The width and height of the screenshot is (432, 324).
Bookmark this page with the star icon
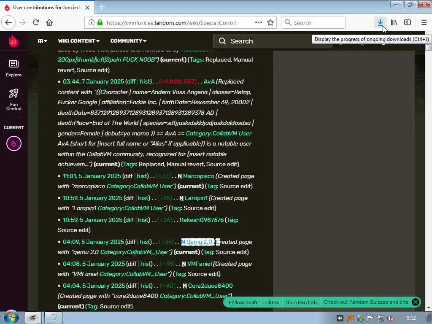coord(270,22)
